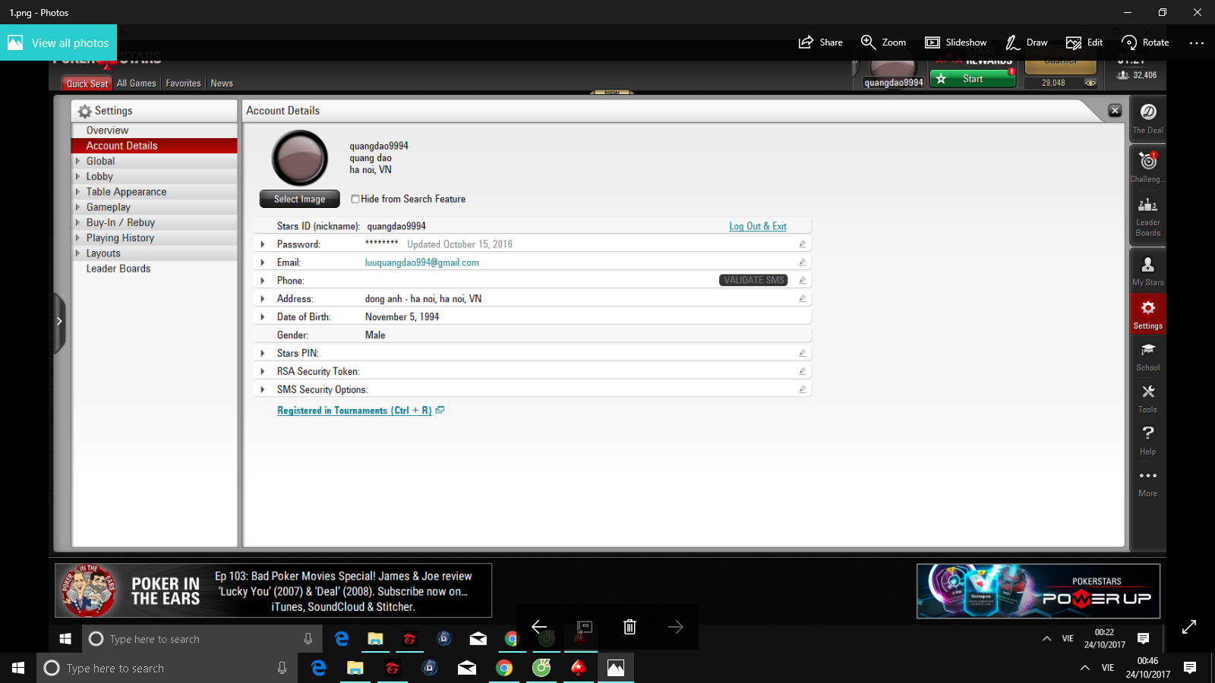Click the Windows Start button

coord(18,668)
